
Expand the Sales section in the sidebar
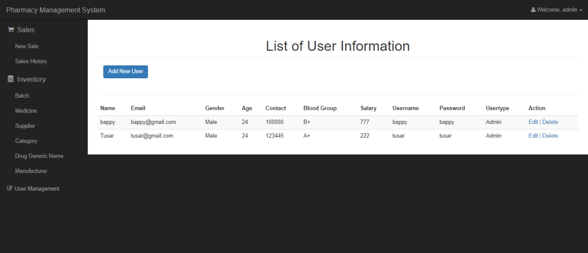pos(26,29)
